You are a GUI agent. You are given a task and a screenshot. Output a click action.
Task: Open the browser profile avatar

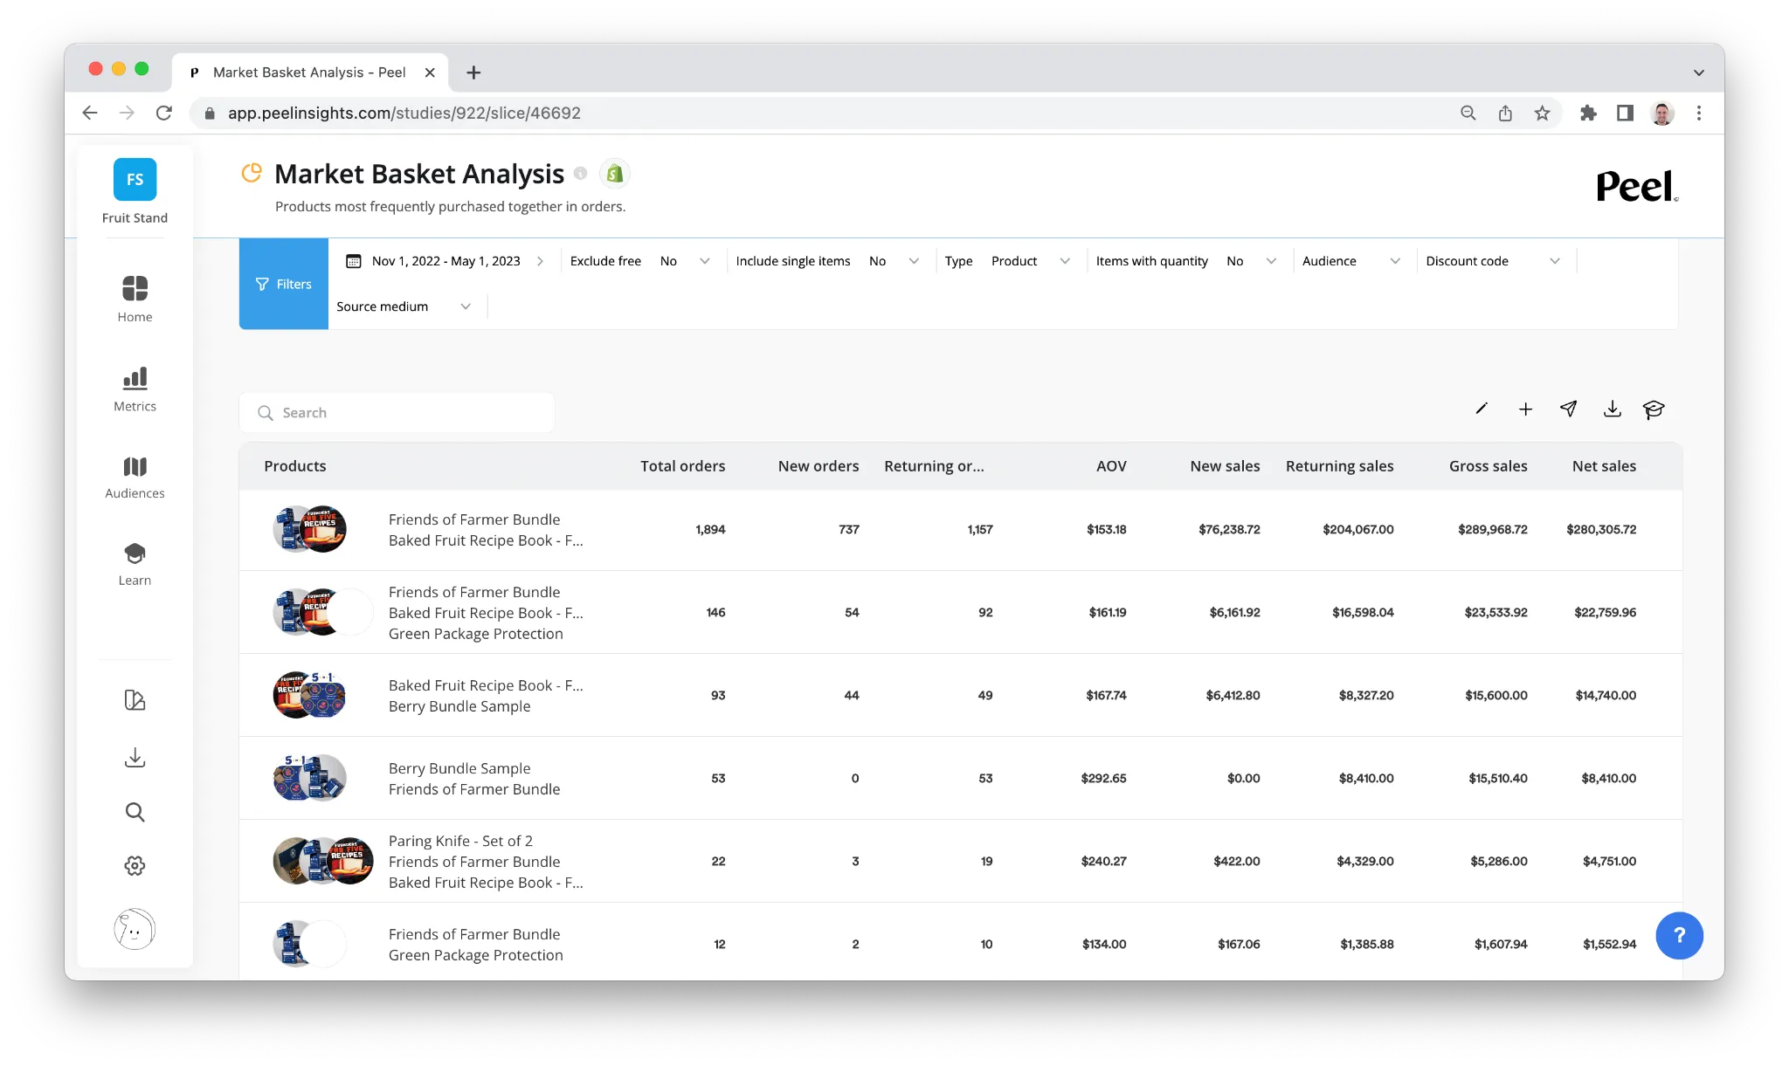[x=1661, y=113]
